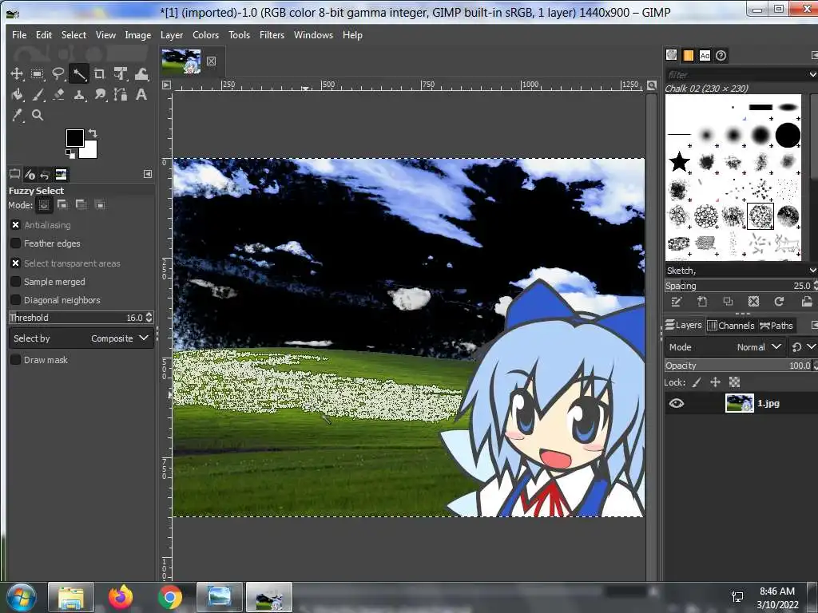
Task: Select the Crop tool
Action: pyautogui.click(x=100, y=73)
